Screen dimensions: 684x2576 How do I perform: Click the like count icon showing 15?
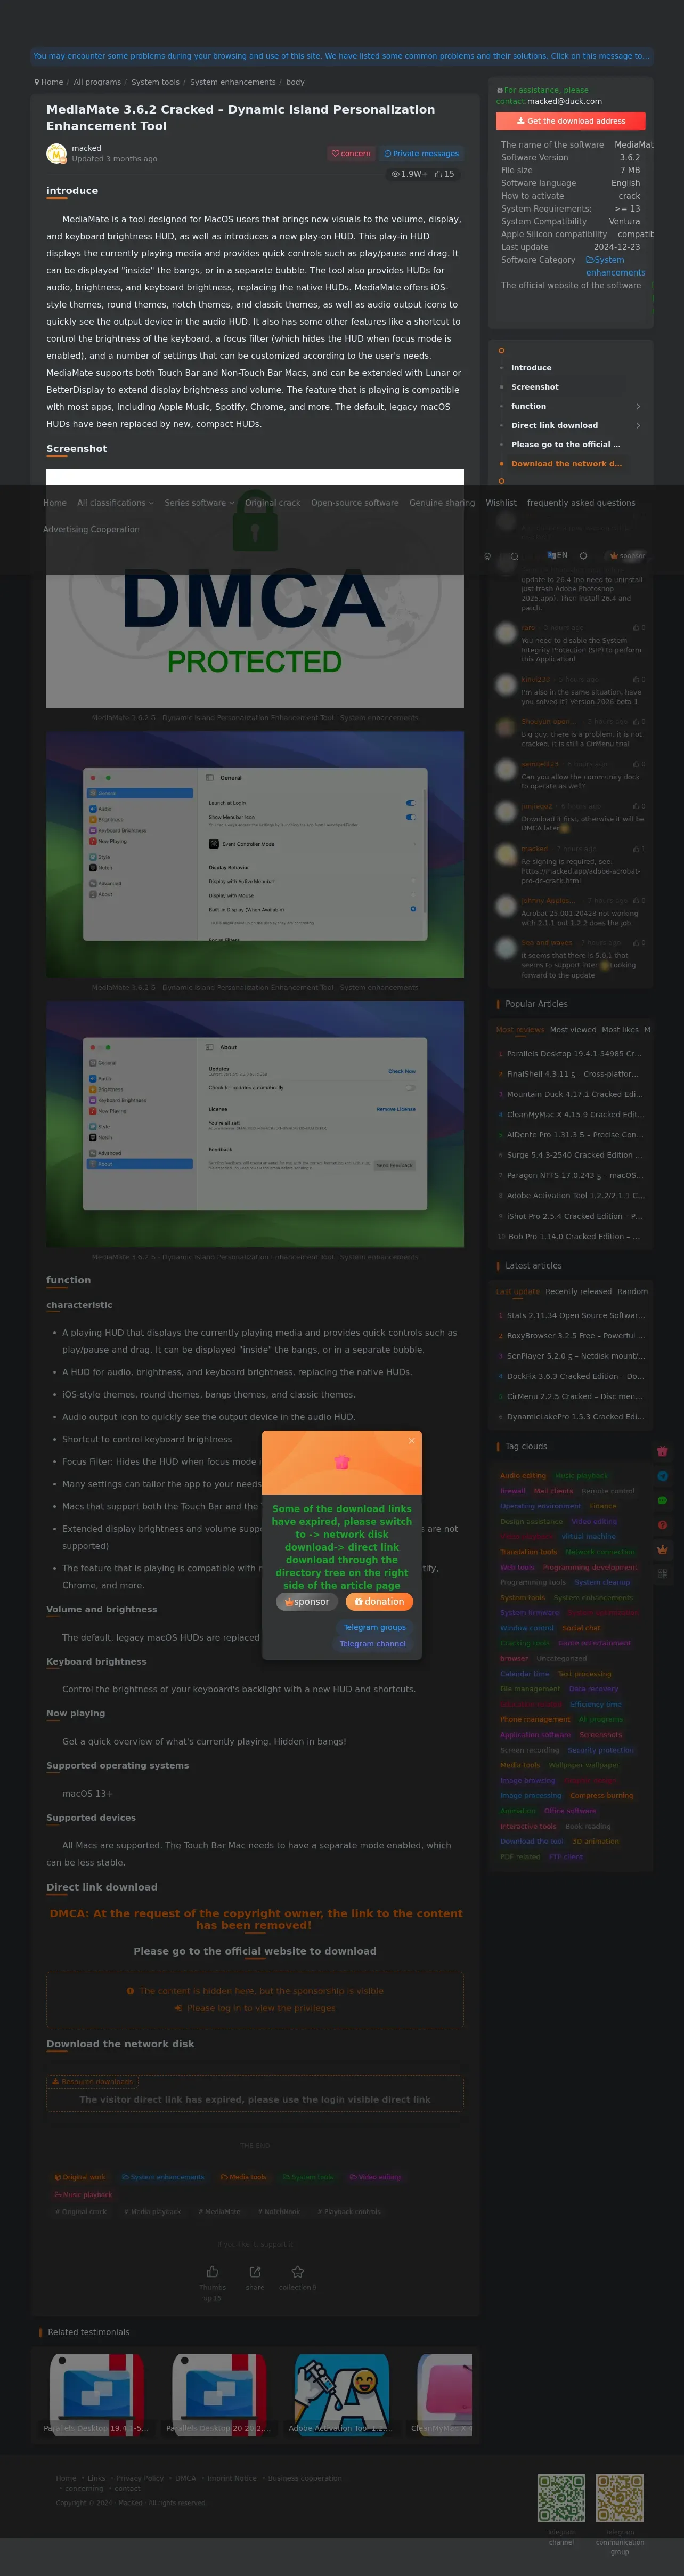(x=444, y=174)
